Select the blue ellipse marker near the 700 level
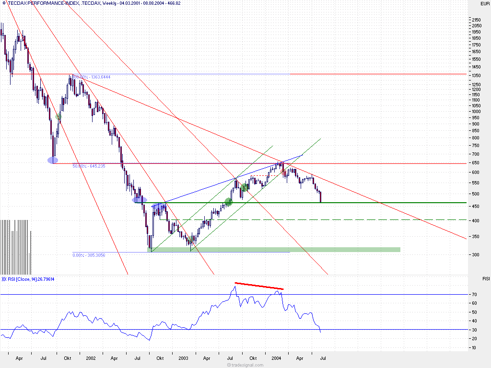The height and width of the screenshot is (368, 491). tap(53, 160)
